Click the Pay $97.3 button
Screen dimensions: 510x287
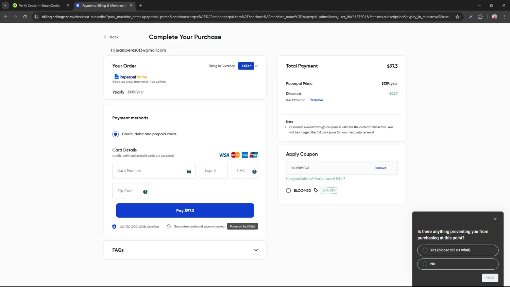coord(185,210)
